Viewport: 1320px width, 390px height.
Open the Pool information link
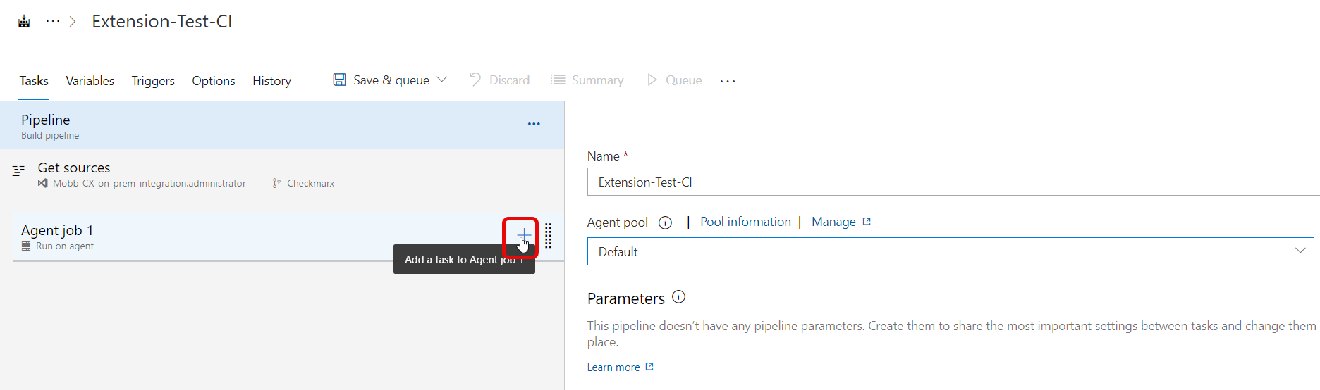pyautogui.click(x=745, y=222)
